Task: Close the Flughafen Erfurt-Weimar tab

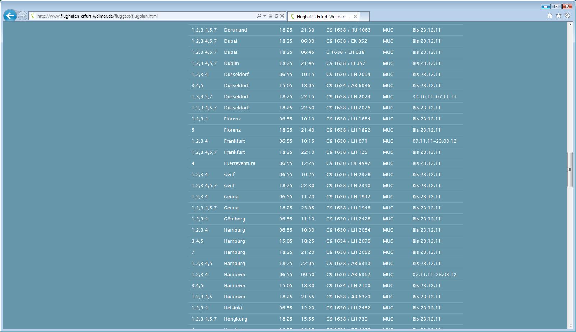Action: tap(355, 16)
